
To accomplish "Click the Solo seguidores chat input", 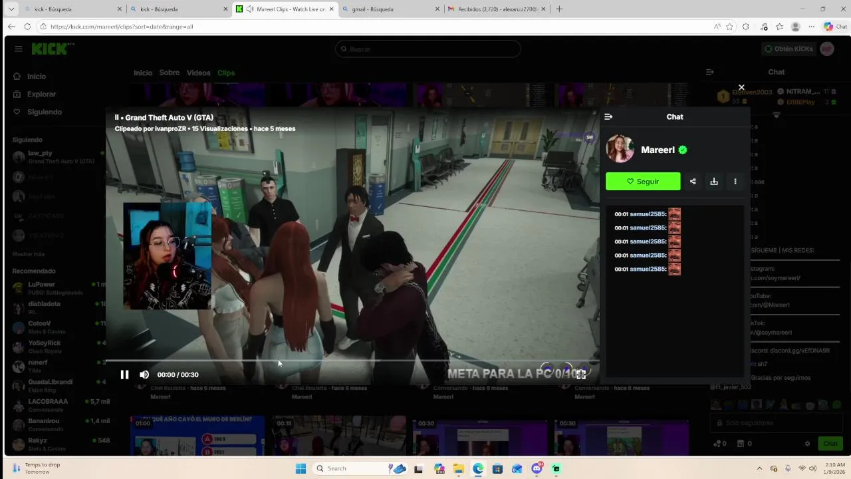I will coord(777,422).
